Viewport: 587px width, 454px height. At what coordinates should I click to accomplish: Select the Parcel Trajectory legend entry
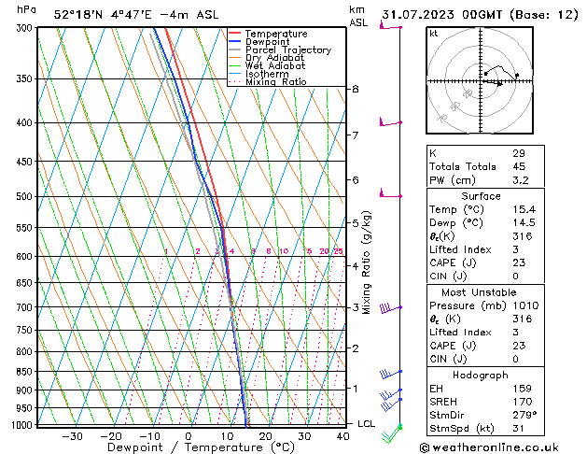287,50
